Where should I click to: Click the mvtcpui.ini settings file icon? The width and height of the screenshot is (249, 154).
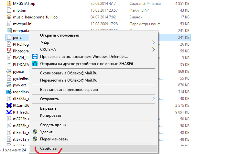tap(9, 24)
